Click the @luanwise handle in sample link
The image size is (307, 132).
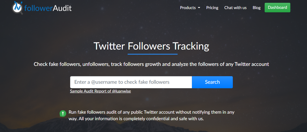[121, 91]
